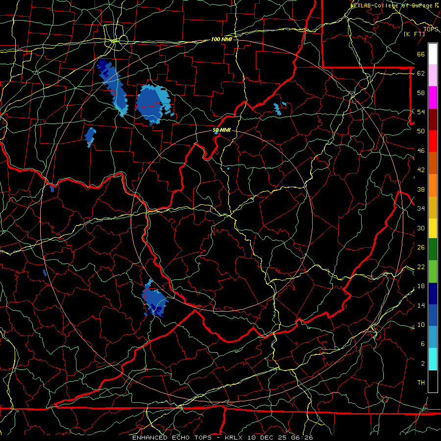
Task: Click the black TH legend swatch
Action: (433, 381)
